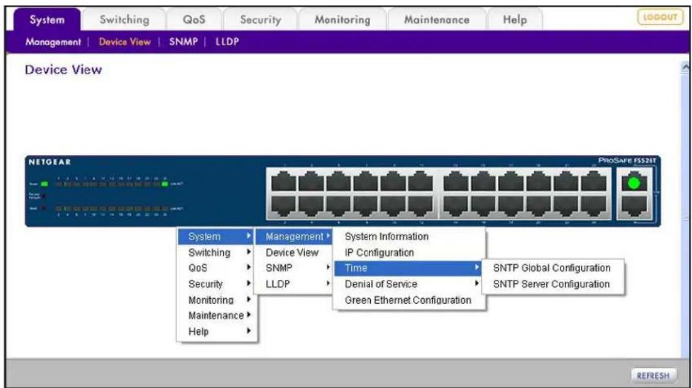Open the Switching top tab

coord(124,20)
